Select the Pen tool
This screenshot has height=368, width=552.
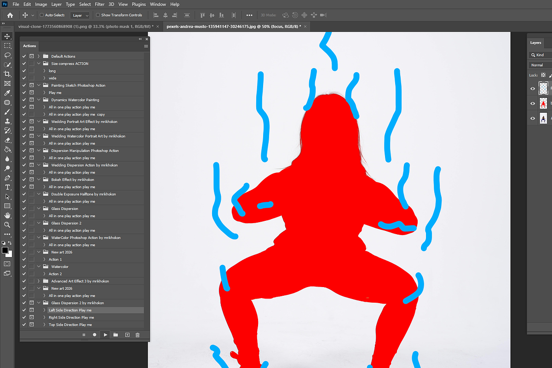coord(7,178)
